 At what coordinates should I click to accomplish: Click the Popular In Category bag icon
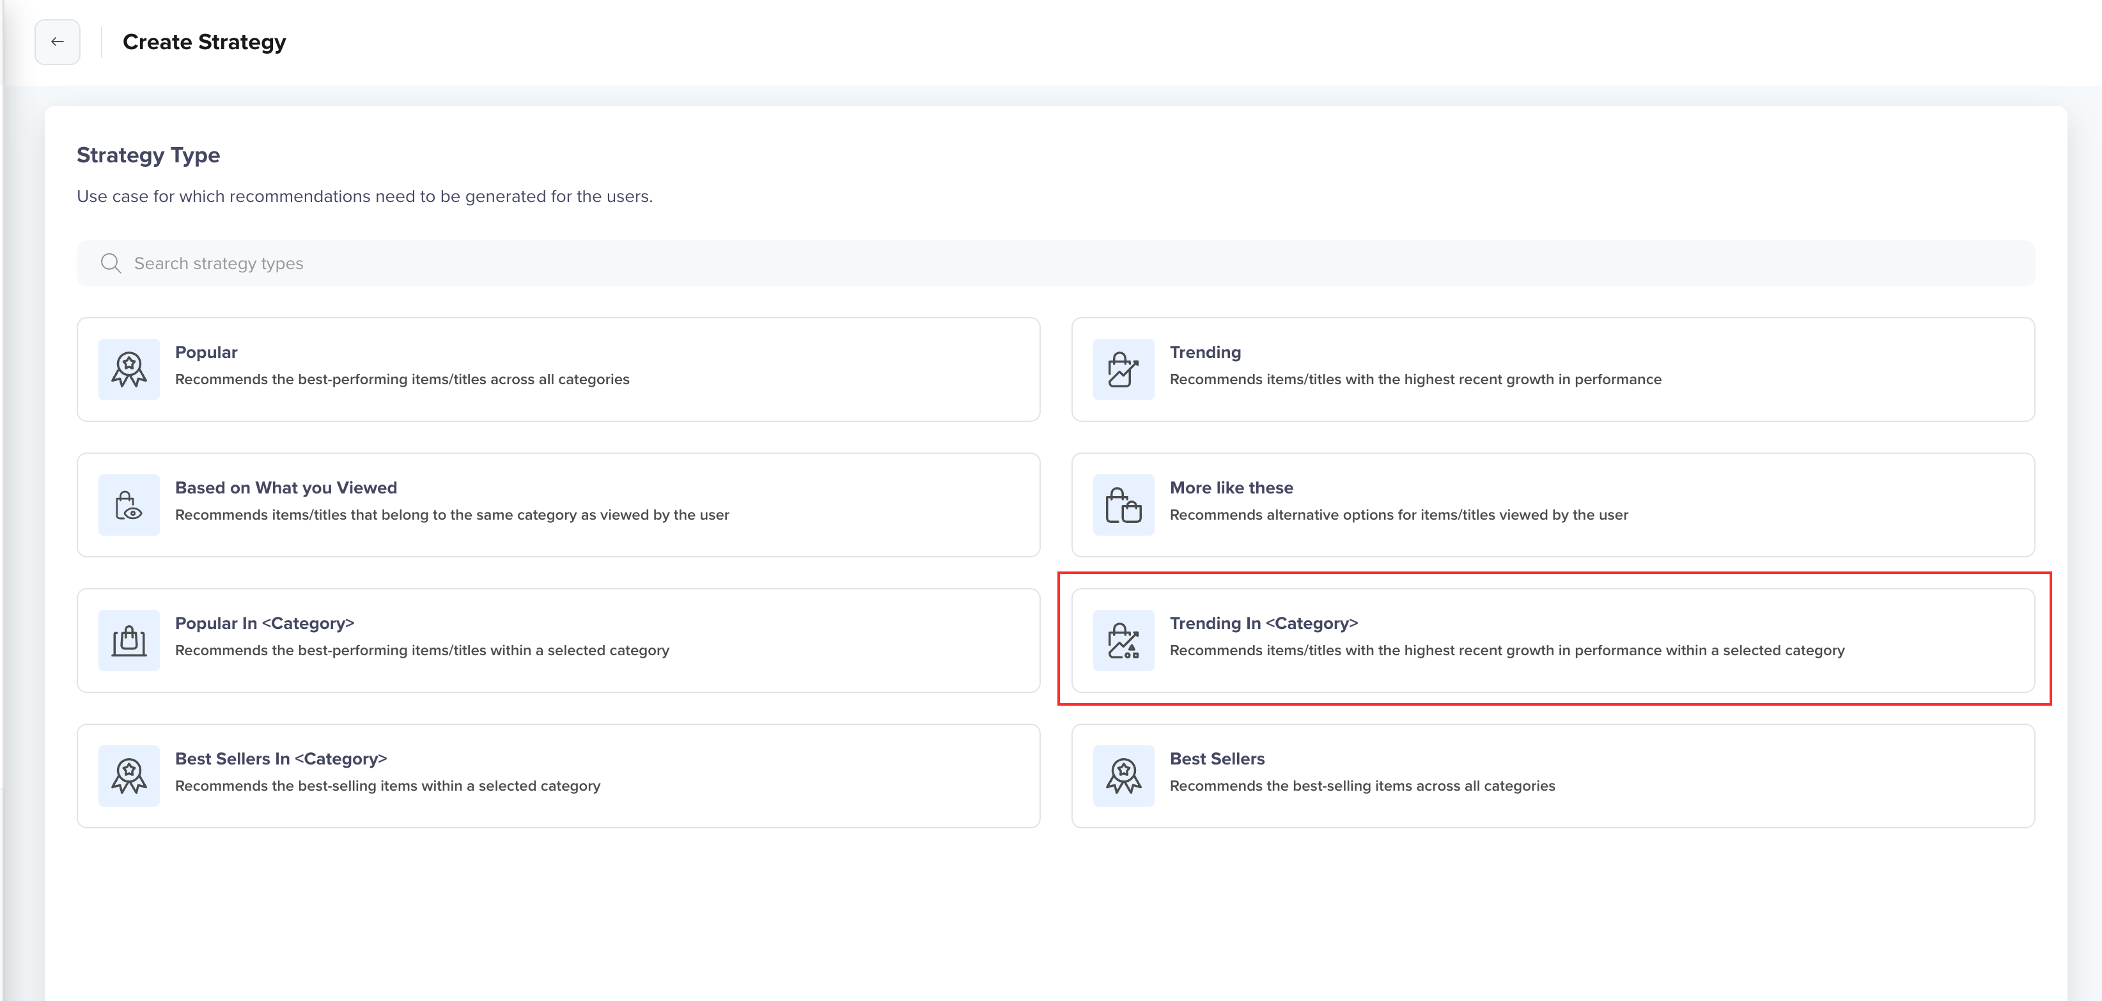[129, 640]
